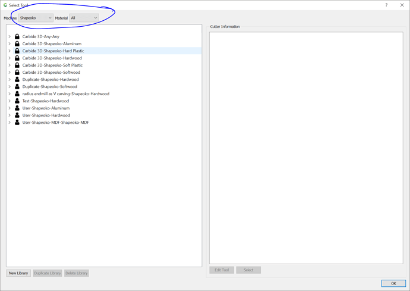The width and height of the screenshot is (410, 291).
Task: Expand the Duplicate-Shapeoko-Hardwood library
Action: point(10,79)
